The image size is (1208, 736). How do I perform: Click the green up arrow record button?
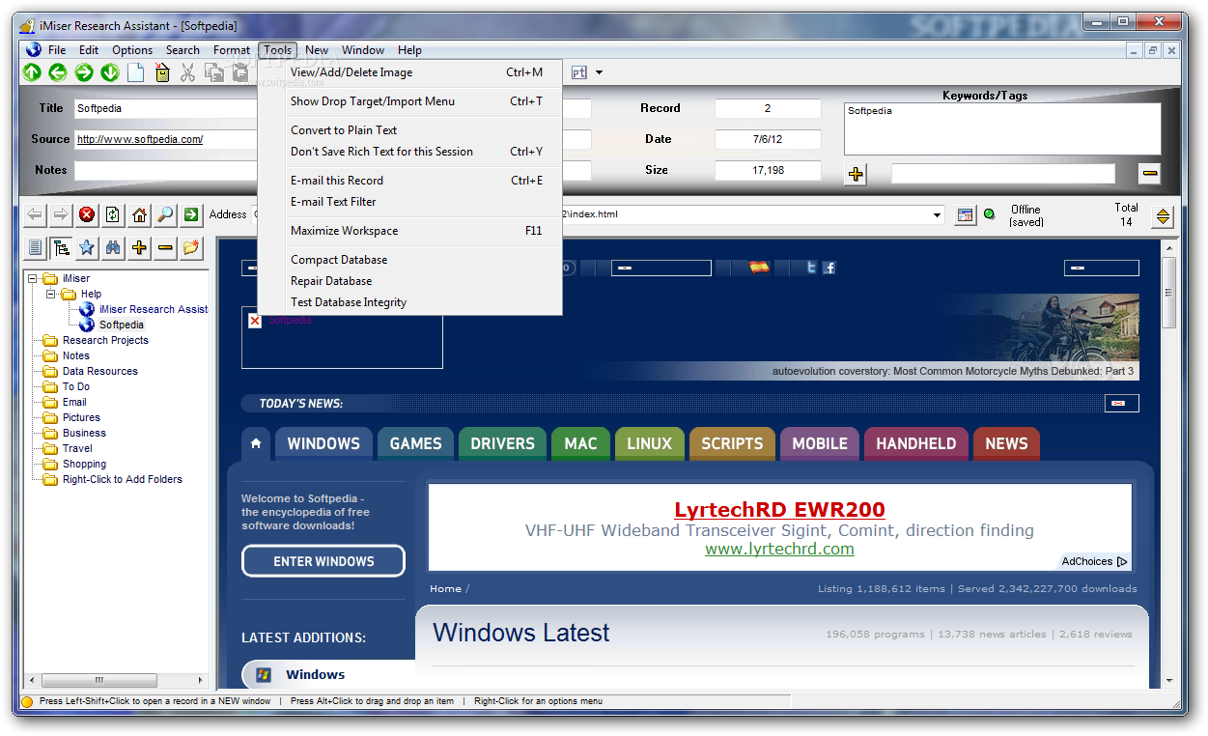coord(32,72)
